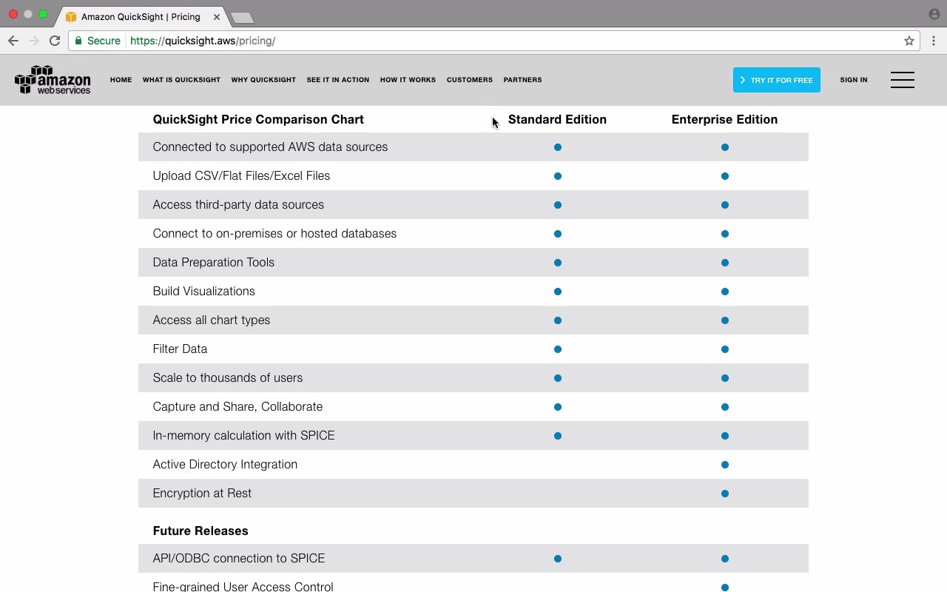
Task: Visit the PARTNERS nav link
Action: [x=522, y=80]
